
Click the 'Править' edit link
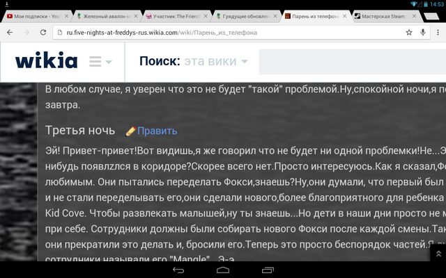157,131
